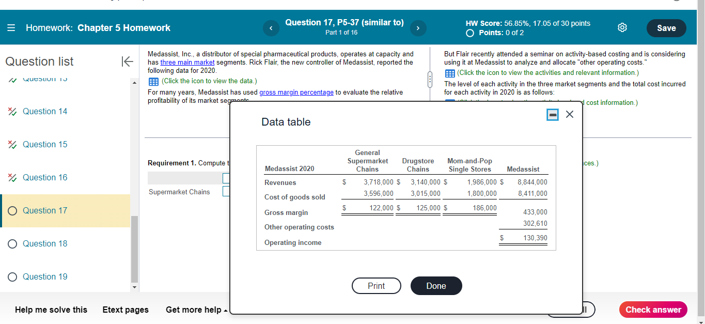
Task: Click the data table icon under Medassist description
Action: (153, 81)
